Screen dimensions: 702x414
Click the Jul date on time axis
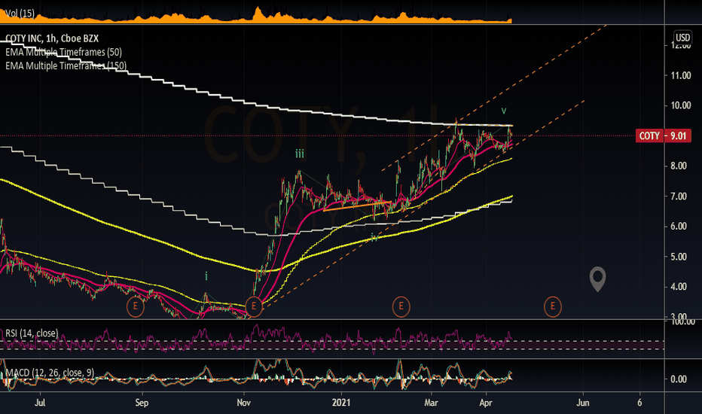(40, 403)
